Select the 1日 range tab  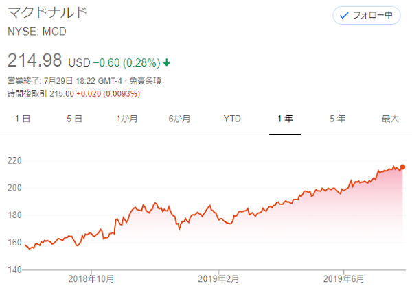[23, 119]
